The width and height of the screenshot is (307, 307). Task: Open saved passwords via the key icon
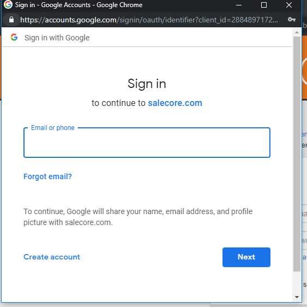(x=292, y=20)
